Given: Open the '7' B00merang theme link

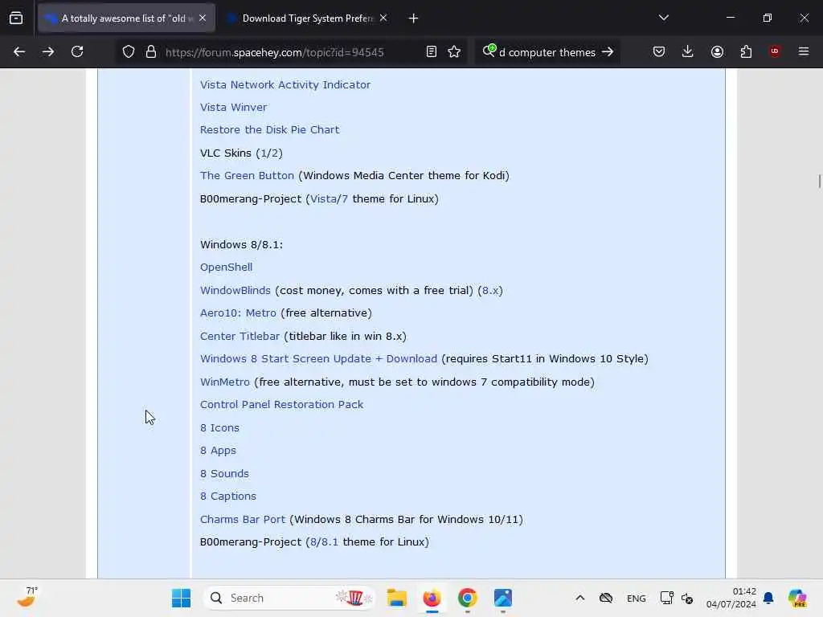Looking at the screenshot, I should (343, 199).
